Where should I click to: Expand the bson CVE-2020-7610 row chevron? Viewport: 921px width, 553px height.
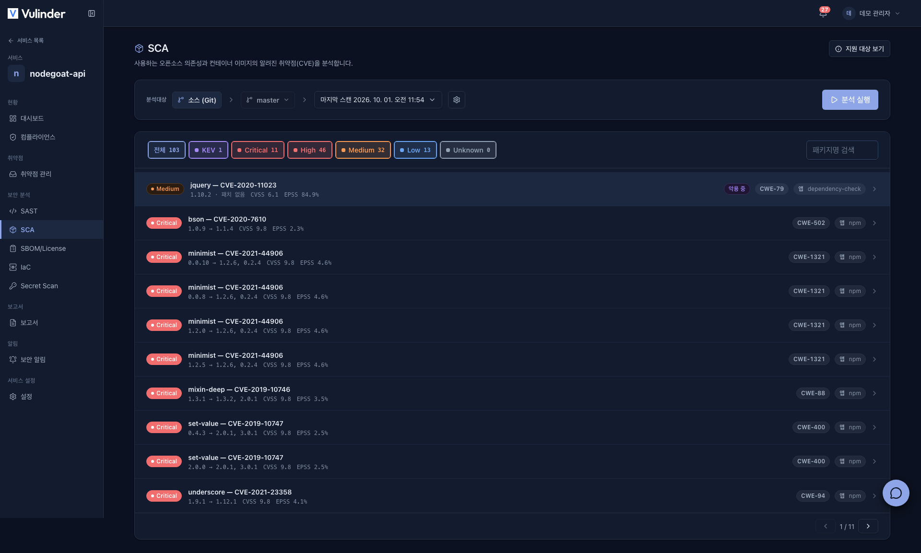pos(874,223)
